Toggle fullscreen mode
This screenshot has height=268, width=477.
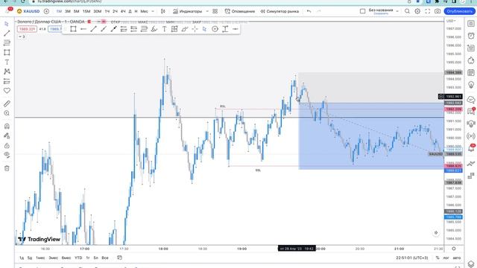click(x=427, y=11)
